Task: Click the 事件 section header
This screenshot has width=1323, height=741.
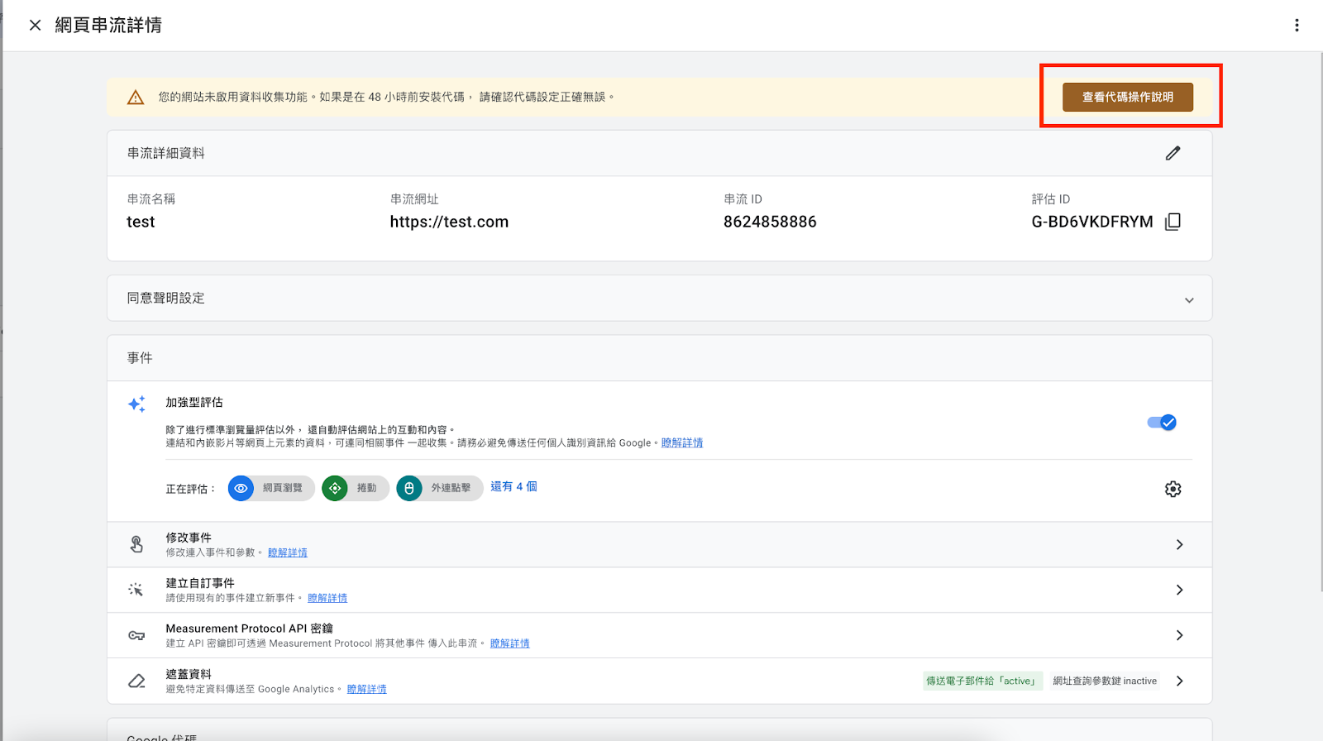Action: [x=140, y=358]
